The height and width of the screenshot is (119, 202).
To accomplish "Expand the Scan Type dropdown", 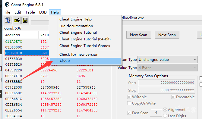I will tap(168, 60).
